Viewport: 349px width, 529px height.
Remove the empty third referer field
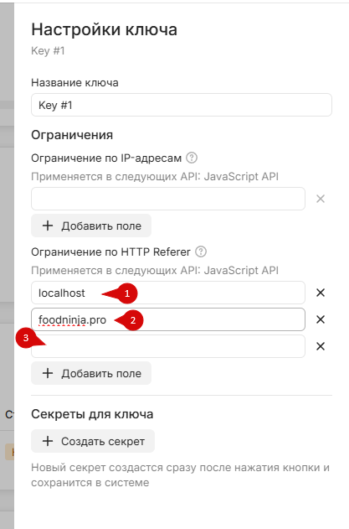321,346
